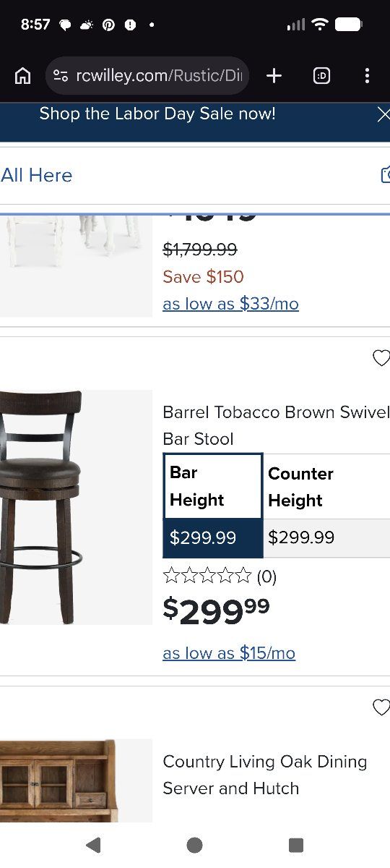Image resolution: width=390 pixels, height=868 pixels.
Task: Click the star rating for the bar stool
Action: click(x=207, y=576)
